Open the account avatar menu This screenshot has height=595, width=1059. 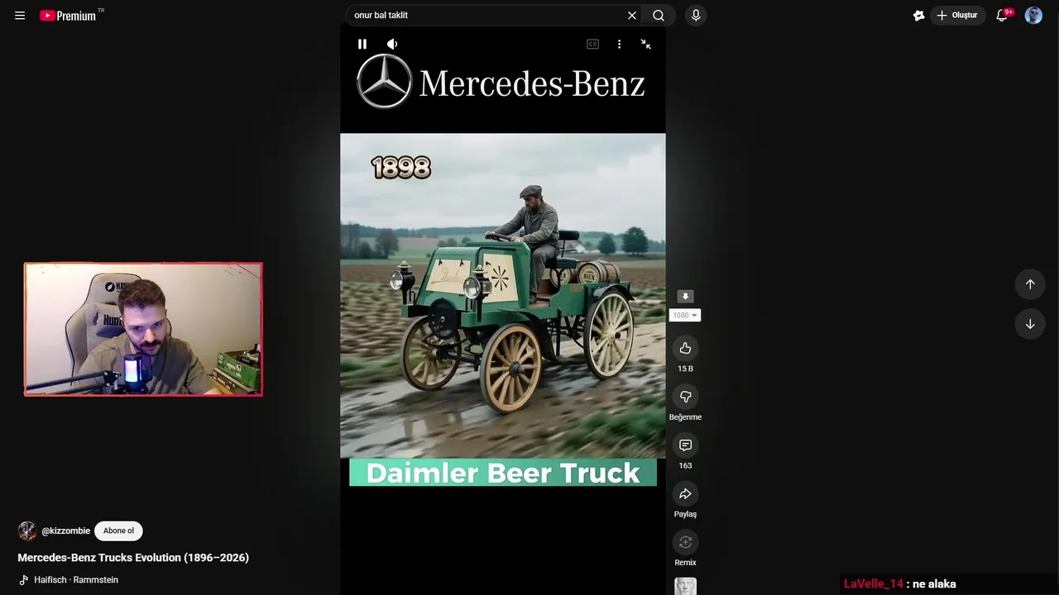click(x=1033, y=15)
